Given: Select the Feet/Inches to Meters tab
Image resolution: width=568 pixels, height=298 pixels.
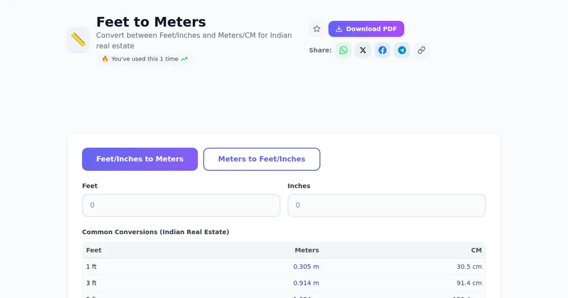Looking at the screenshot, I should point(140,159).
